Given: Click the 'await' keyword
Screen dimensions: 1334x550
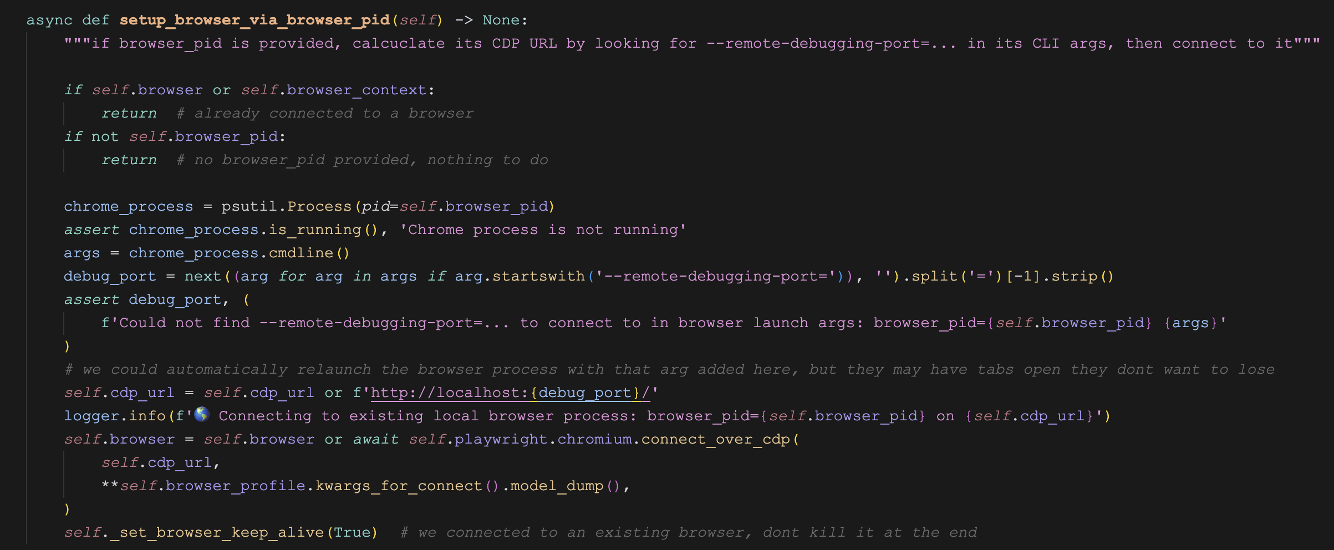Looking at the screenshot, I should pyautogui.click(x=375, y=439).
